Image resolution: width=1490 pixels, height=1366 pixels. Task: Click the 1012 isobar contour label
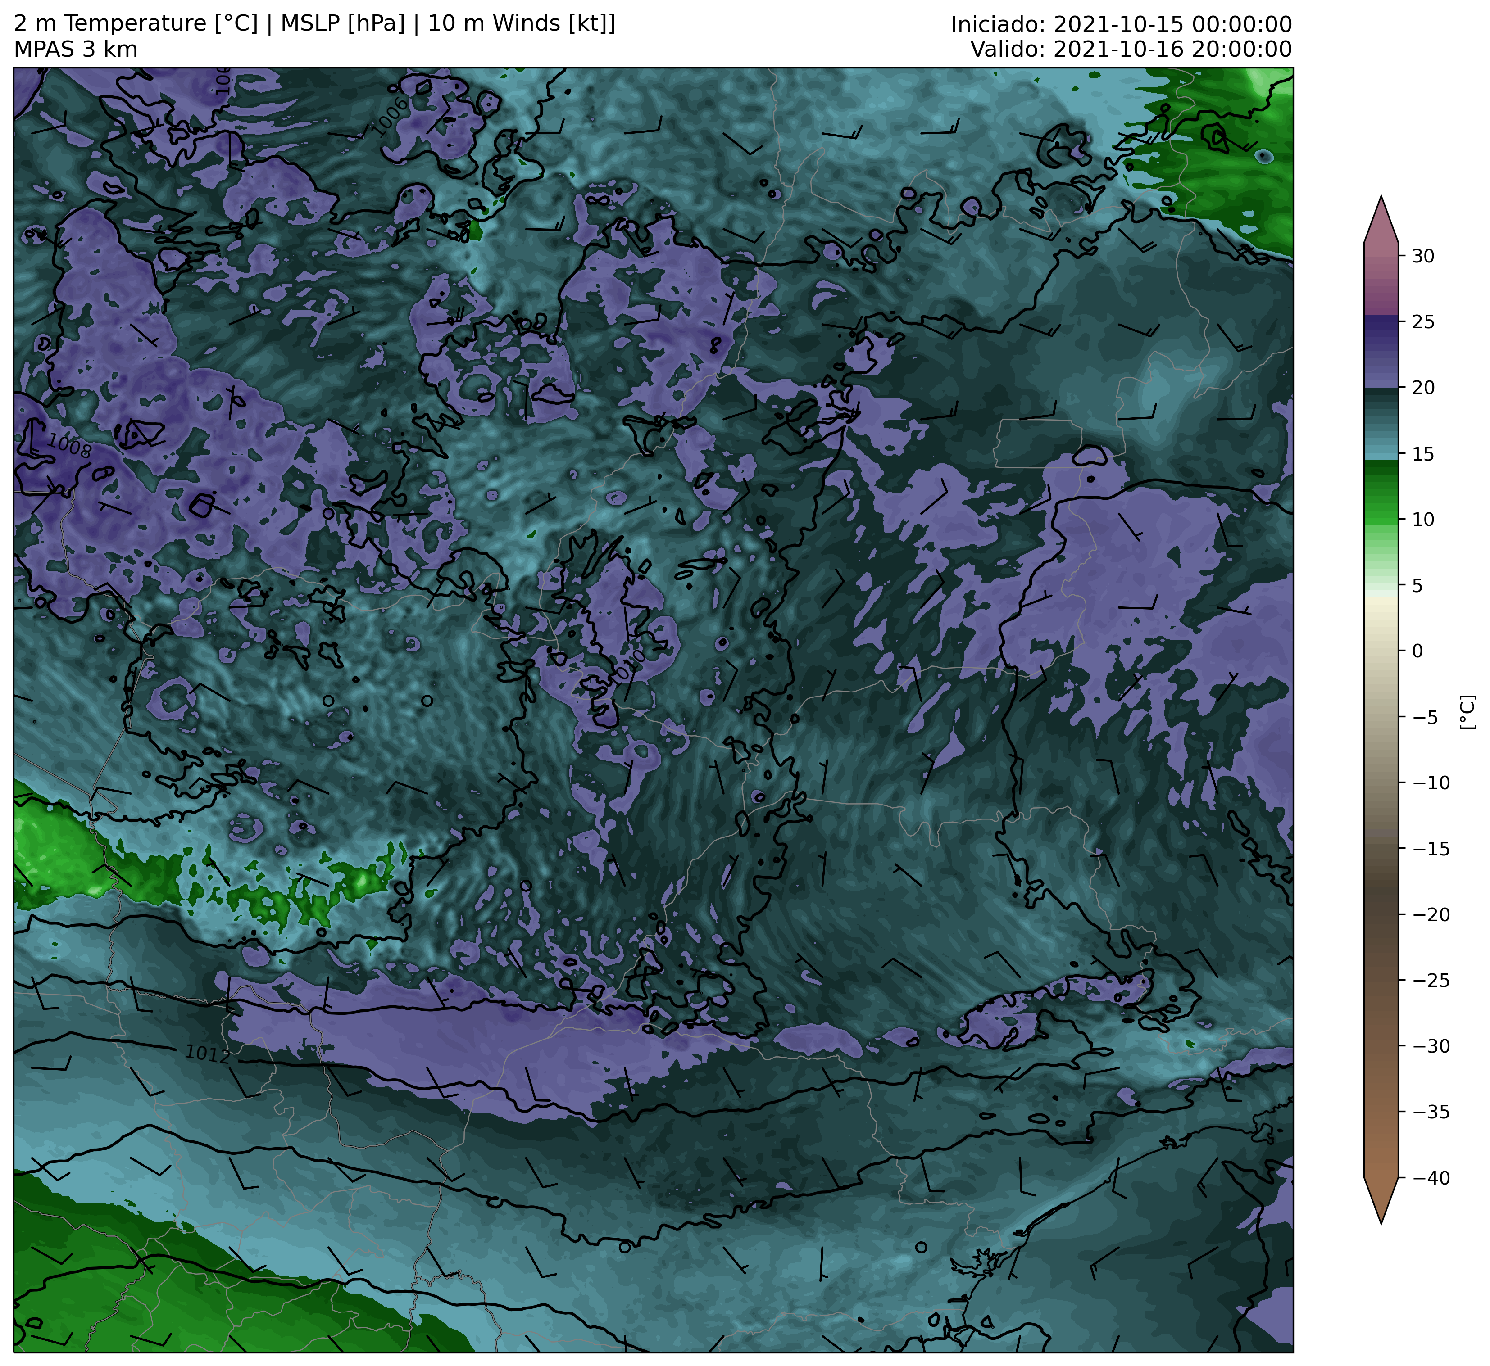tap(208, 1054)
